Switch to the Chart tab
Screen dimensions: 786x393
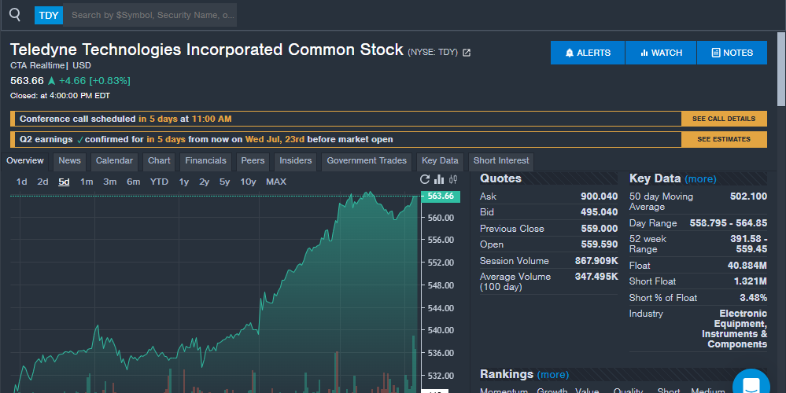159,160
